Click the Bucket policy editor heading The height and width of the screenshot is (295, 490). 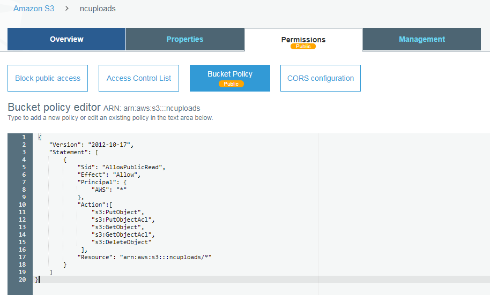pos(54,107)
